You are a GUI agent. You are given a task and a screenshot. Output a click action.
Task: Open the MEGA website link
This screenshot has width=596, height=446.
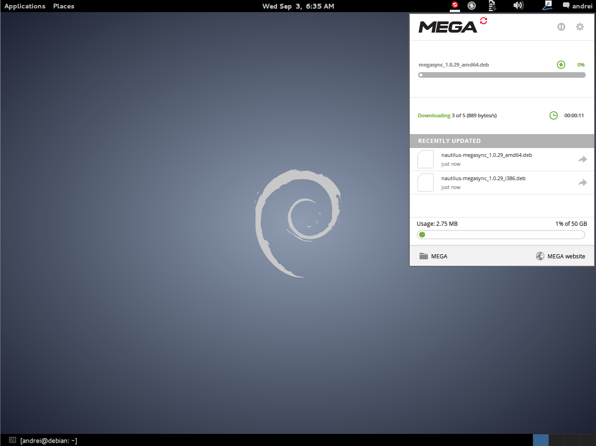coord(561,256)
